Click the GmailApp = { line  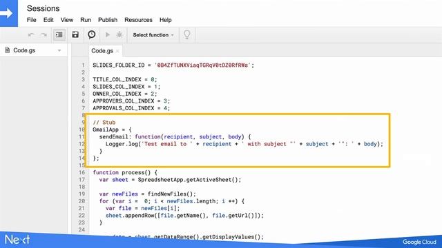pos(112,130)
